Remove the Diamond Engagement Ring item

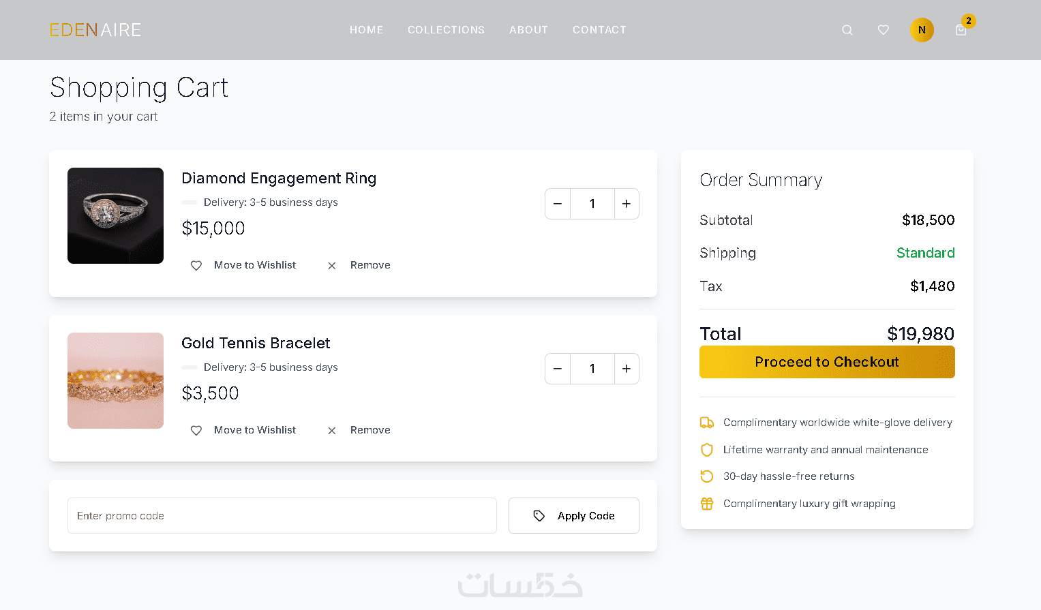click(x=359, y=265)
